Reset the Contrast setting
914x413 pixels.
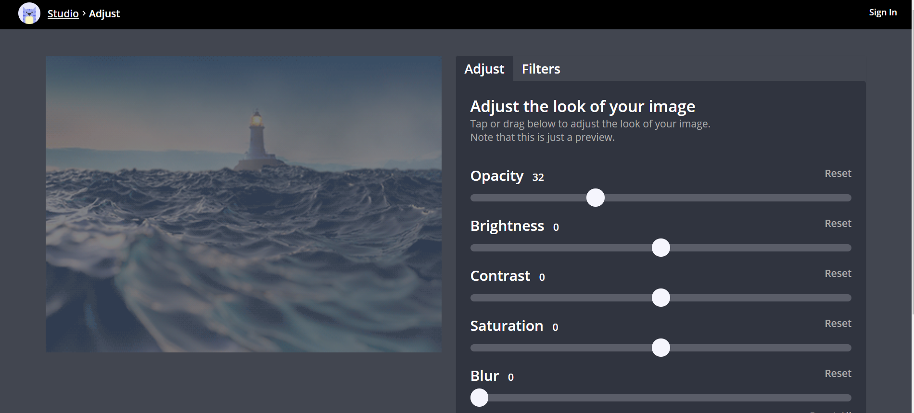pos(838,274)
